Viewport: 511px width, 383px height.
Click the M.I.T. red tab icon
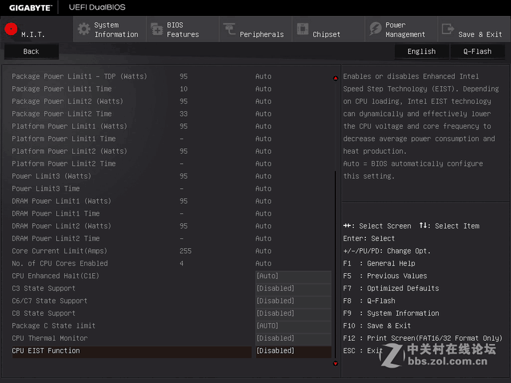tap(10, 29)
